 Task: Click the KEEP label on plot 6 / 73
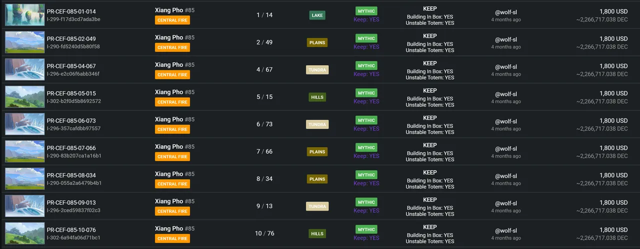click(x=430, y=118)
